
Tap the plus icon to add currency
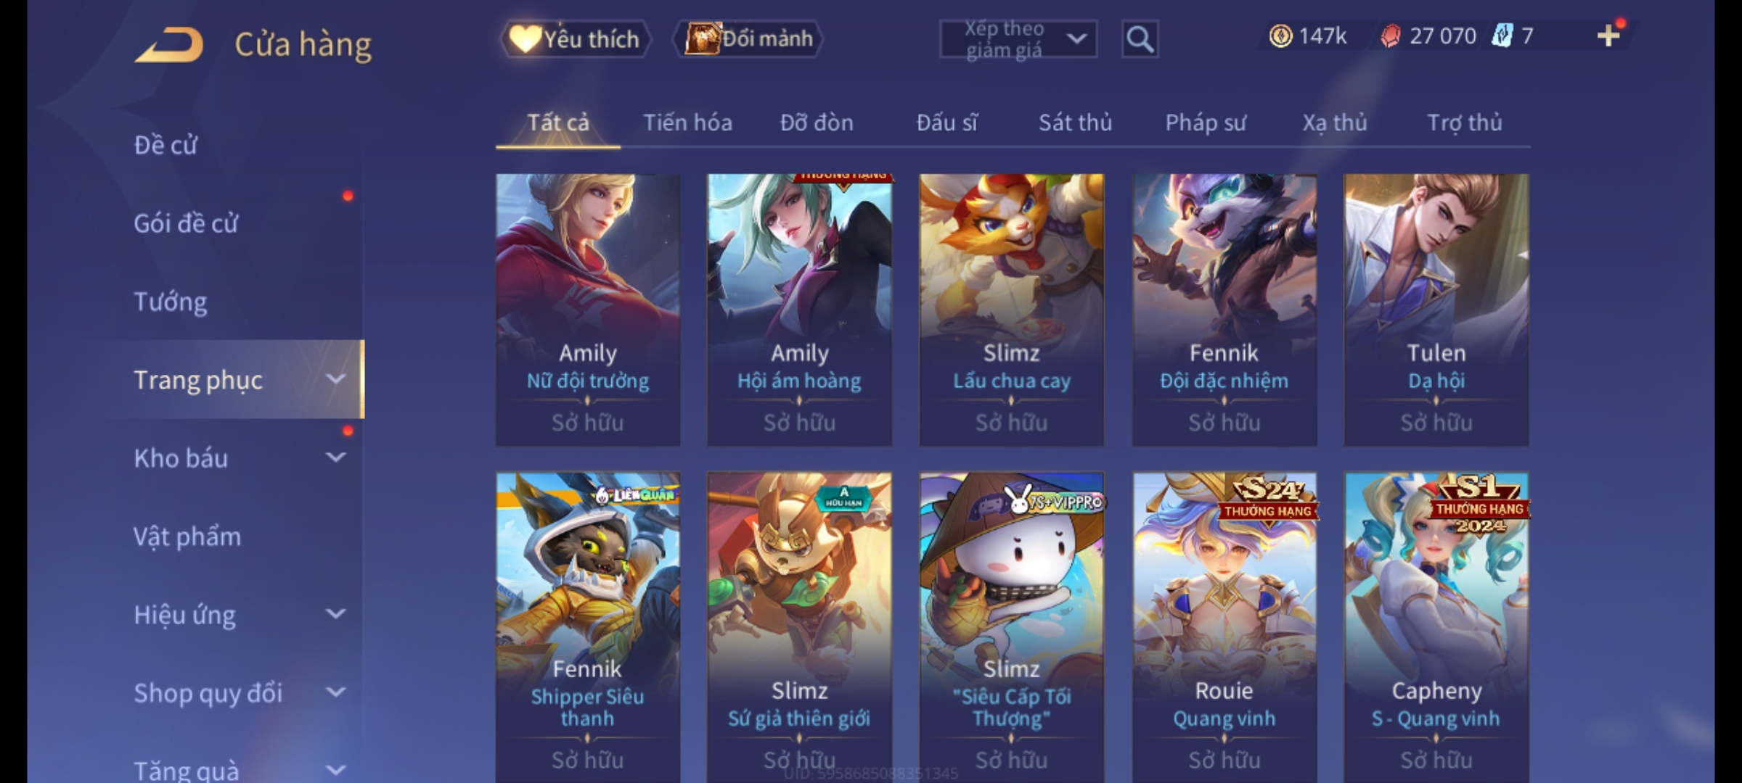tap(1608, 36)
